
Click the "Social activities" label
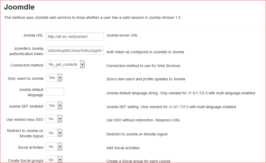31,147
